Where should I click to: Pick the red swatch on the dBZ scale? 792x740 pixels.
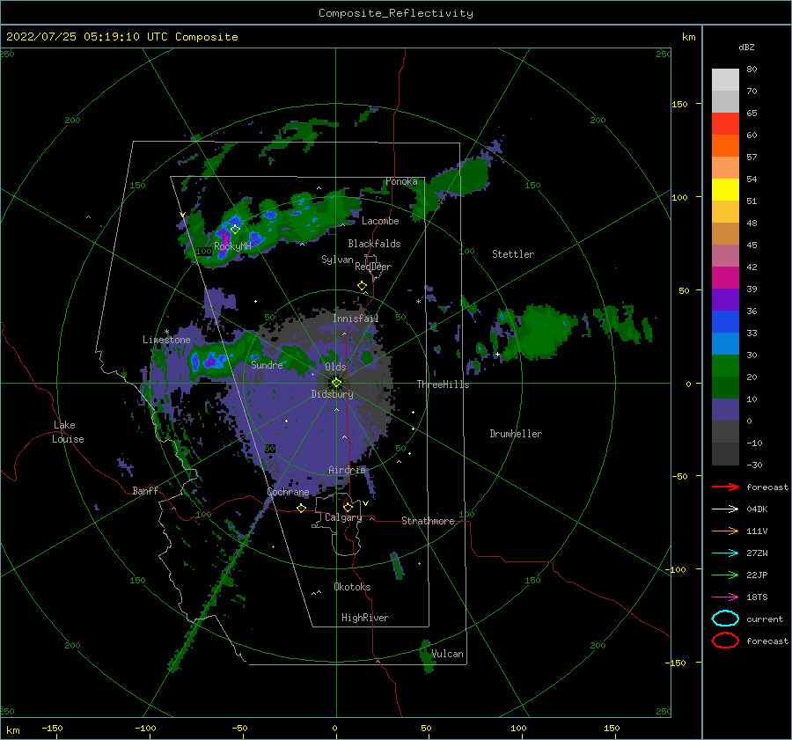pos(725,124)
